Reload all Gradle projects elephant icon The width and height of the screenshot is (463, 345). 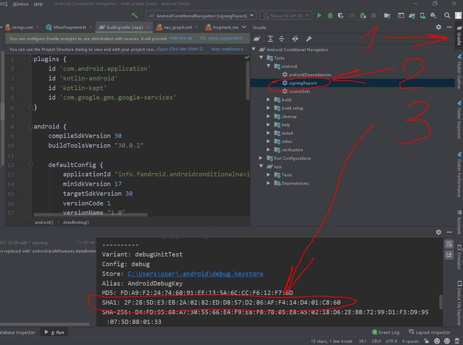pos(257,39)
